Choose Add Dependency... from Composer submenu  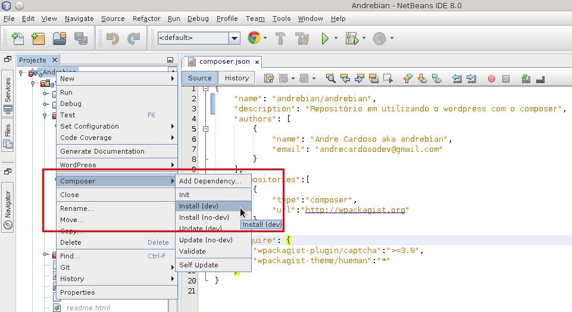point(214,181)
